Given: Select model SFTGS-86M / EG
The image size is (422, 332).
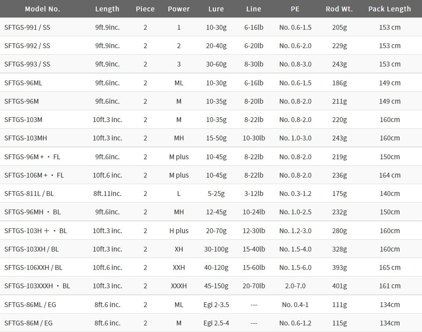Looking at the screenshot, I should click(x=28, y=323).
